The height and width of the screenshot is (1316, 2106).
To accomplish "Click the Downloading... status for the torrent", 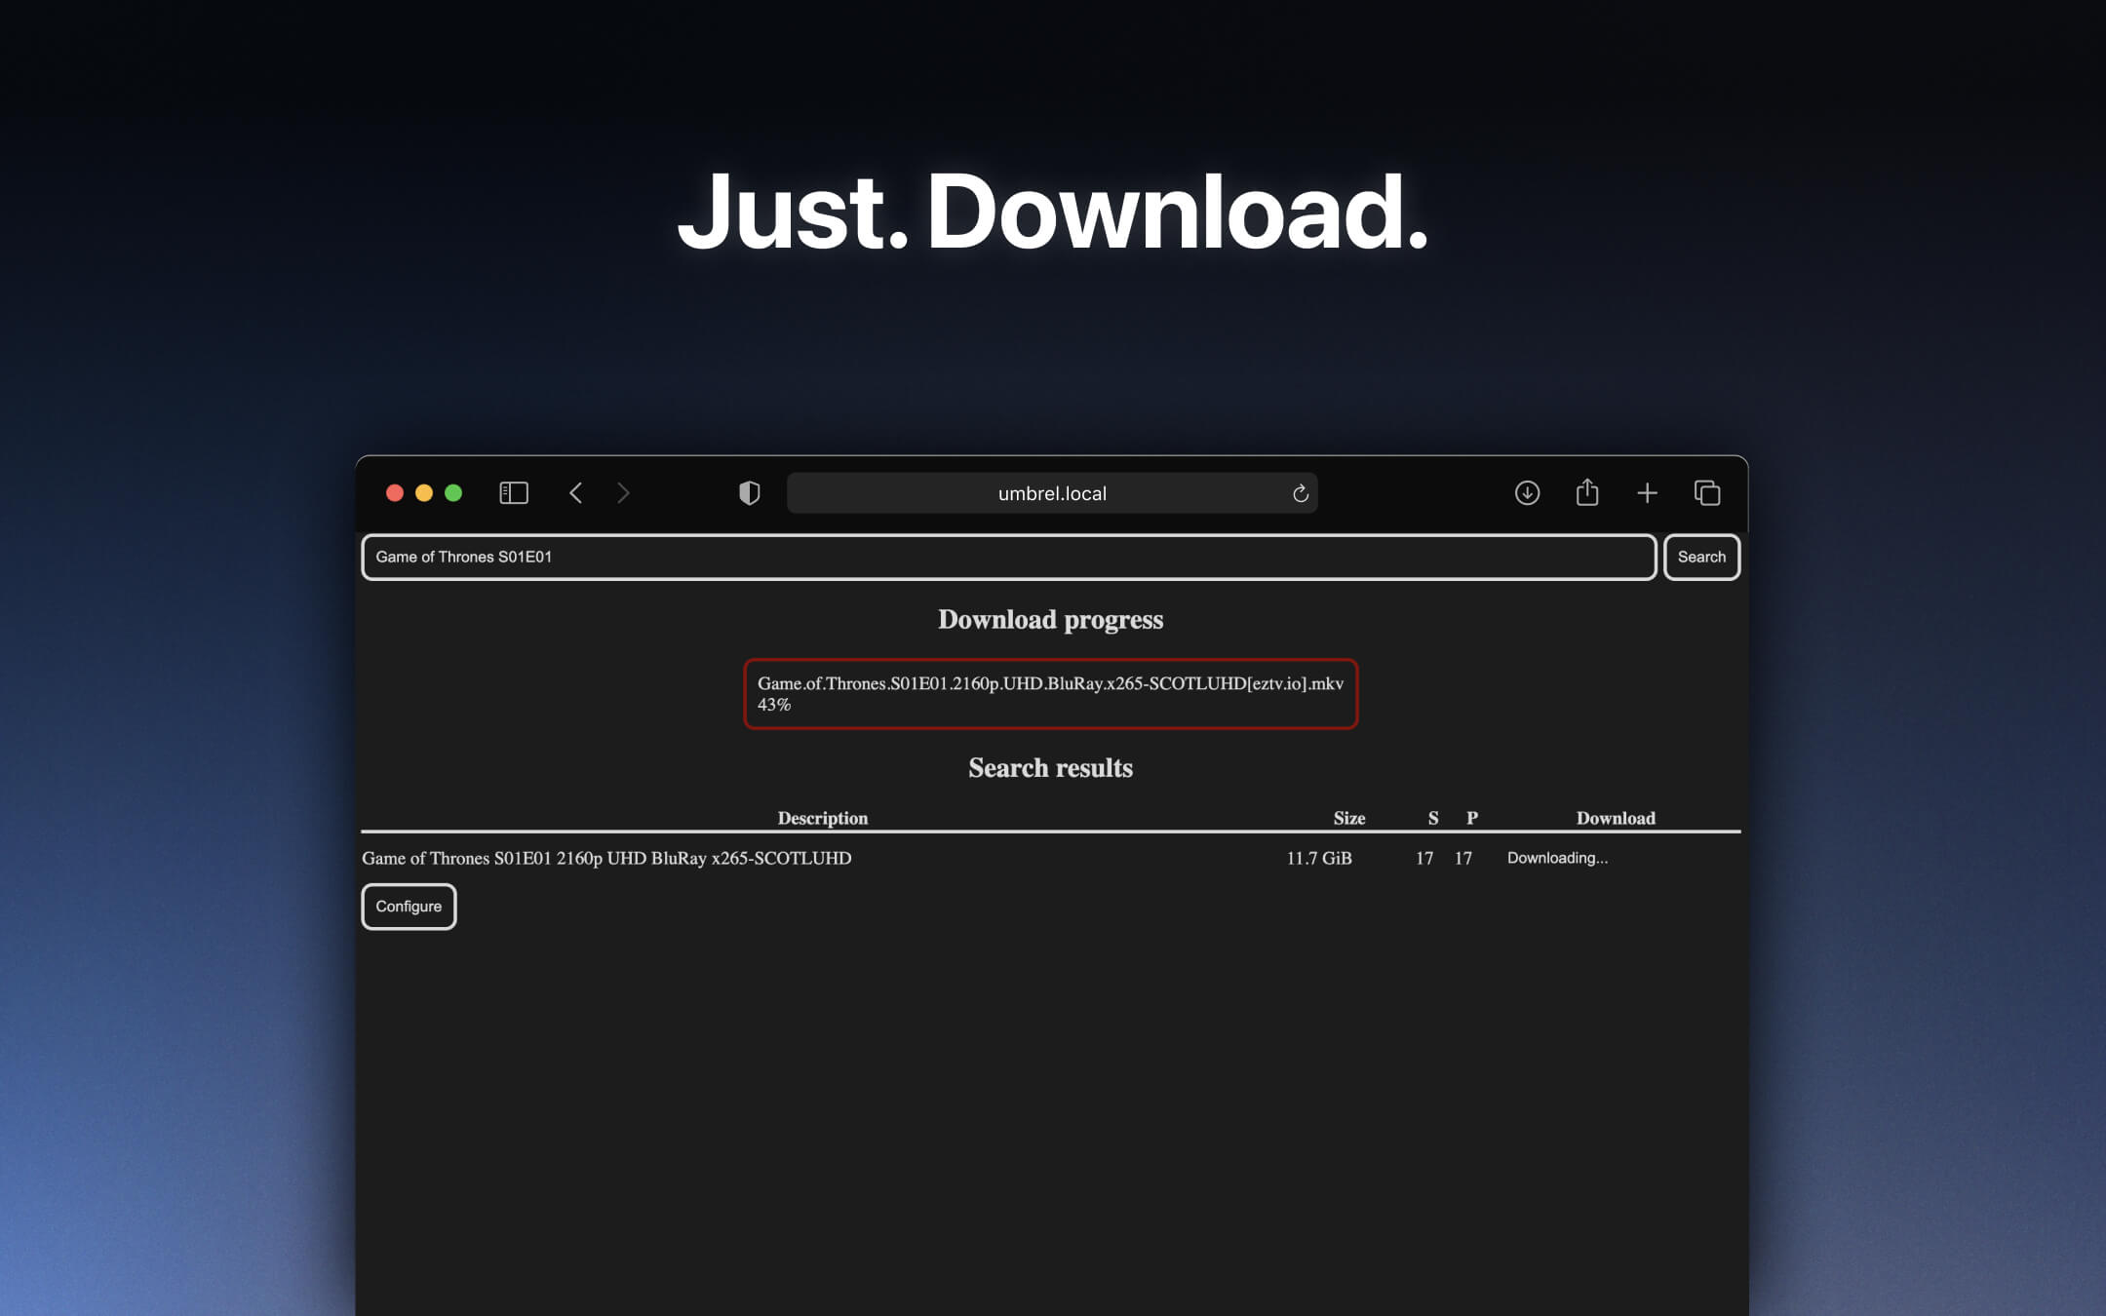I will click(x=1557, y=858).
